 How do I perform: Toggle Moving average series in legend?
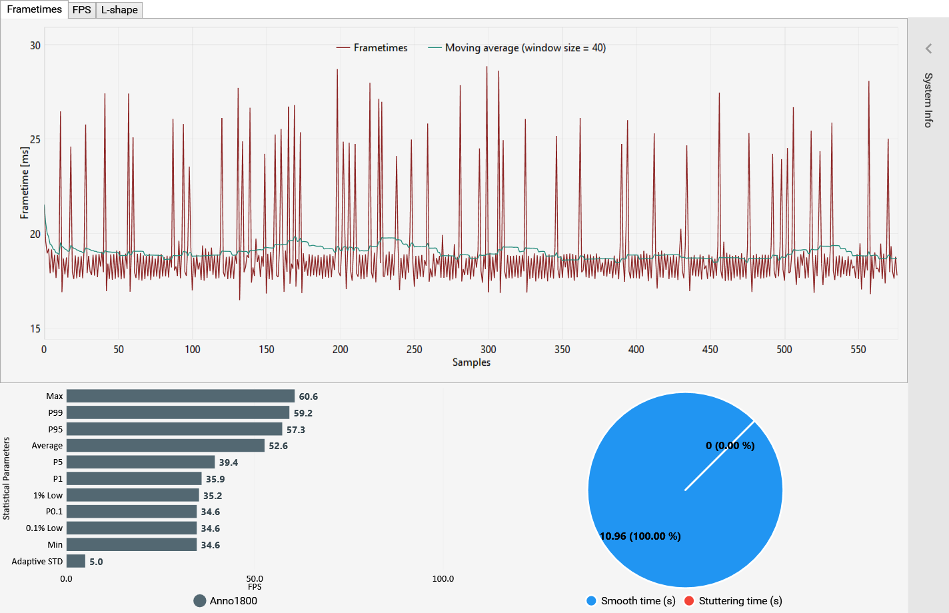point(516,48)
